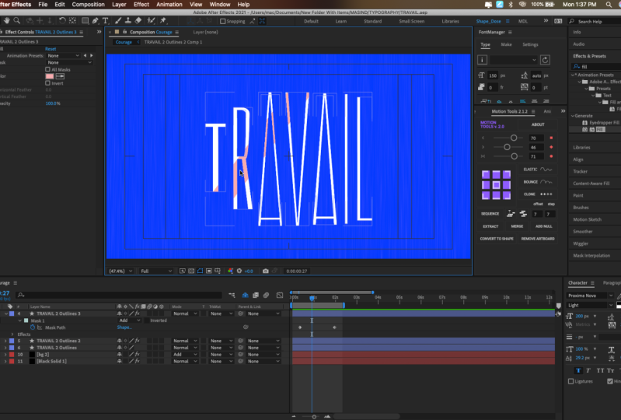Toggle fx switch on TRAVAIL 2 Outlines 2
The height and width of the screenshot is (420, 621).
(138, 341)
